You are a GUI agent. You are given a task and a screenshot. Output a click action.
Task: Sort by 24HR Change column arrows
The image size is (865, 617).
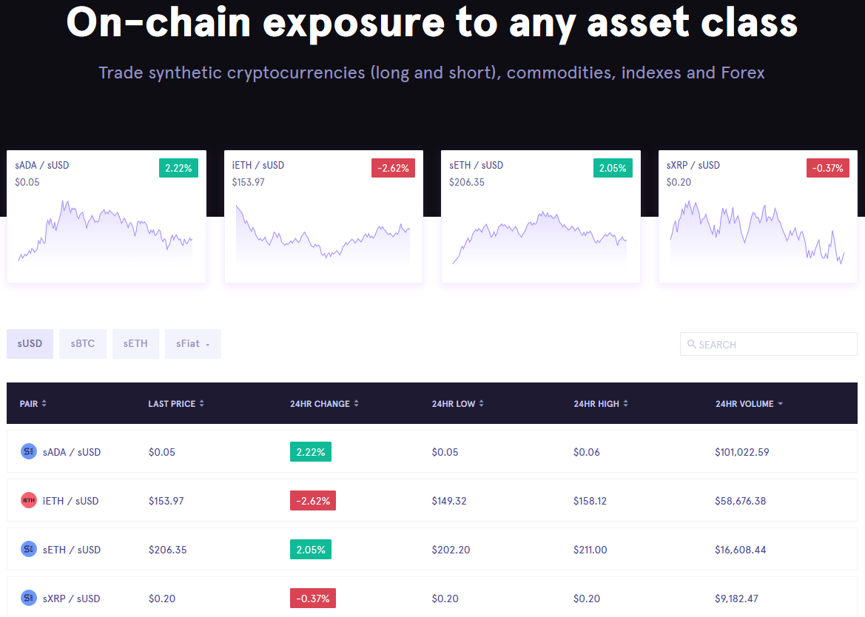(x=357, y=404)
